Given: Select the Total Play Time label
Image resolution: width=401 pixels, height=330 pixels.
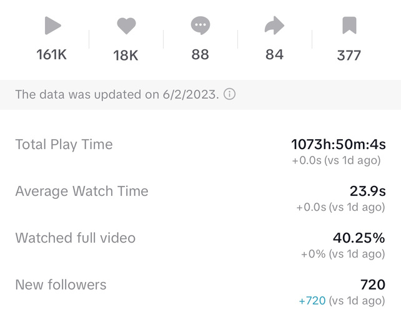Looking at the screenshot, I should click(x=64, y=145).
